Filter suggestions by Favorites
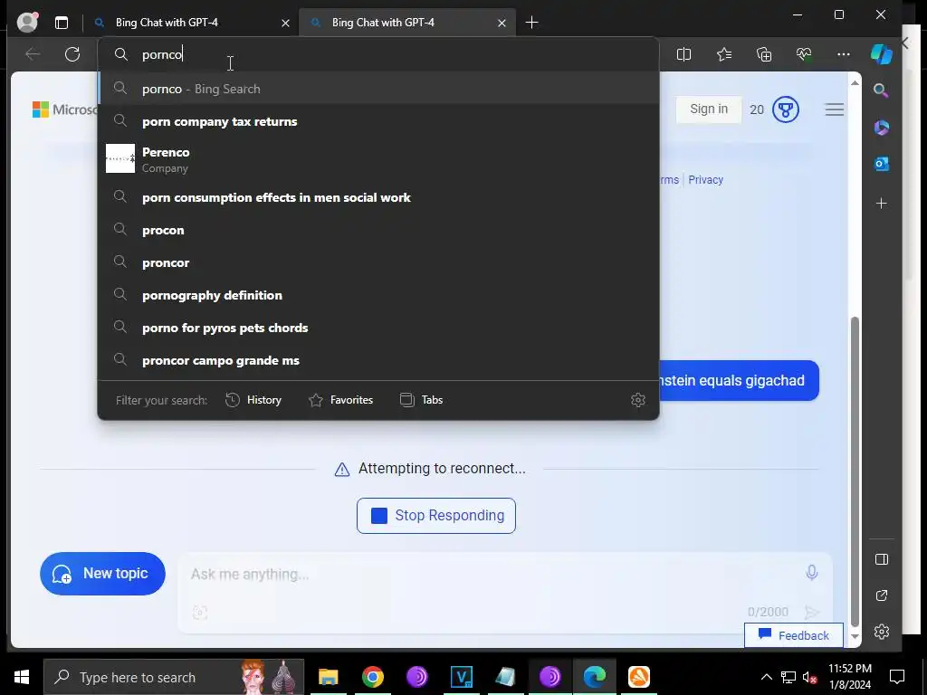Viewport: 927px width, 695px height. (340, 400)
